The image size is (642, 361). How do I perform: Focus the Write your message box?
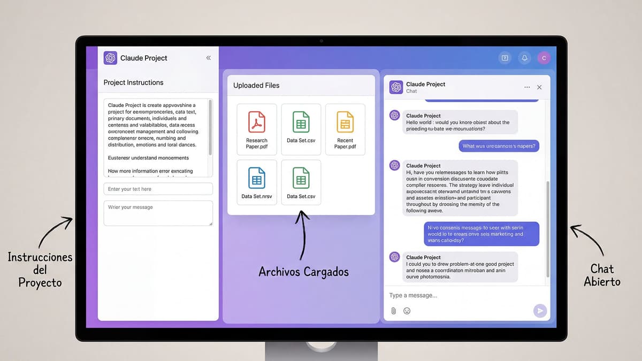pyautogui.click(x=158, y=213)
